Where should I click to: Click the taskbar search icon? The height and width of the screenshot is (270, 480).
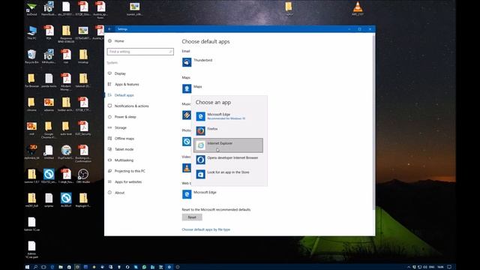35,267
